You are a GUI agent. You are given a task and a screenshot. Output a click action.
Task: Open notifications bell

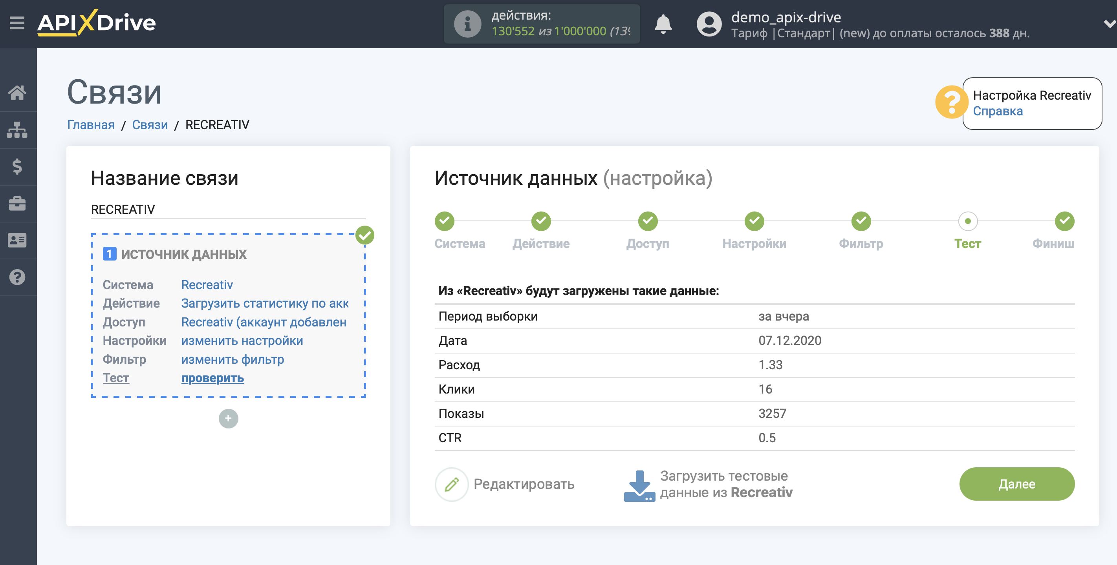point(663,24)
